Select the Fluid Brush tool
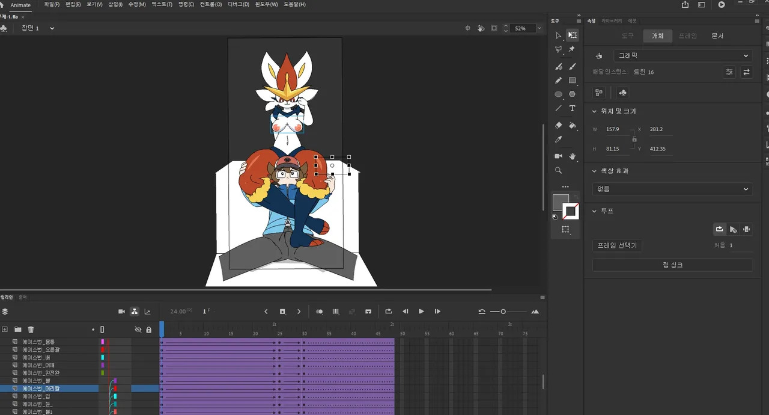Image resolution: width=769 pixels, height=415 pixels. [559, 66]
